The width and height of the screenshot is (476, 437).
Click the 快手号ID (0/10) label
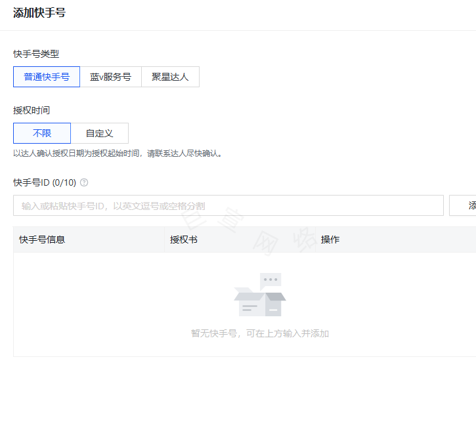[x=45, y=182]
